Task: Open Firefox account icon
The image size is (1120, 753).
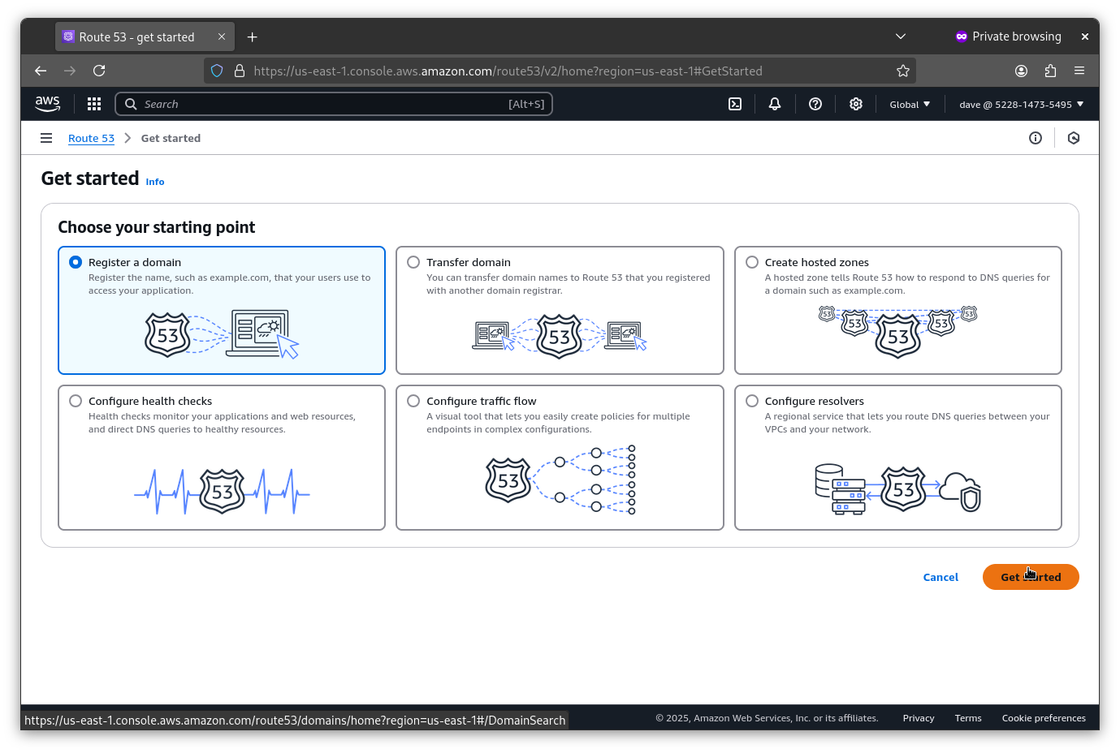Action: tap(1021, 71)
